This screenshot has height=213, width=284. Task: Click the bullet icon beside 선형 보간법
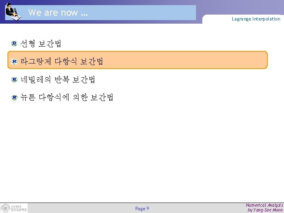pyautogui.click(x=14, y=43)
